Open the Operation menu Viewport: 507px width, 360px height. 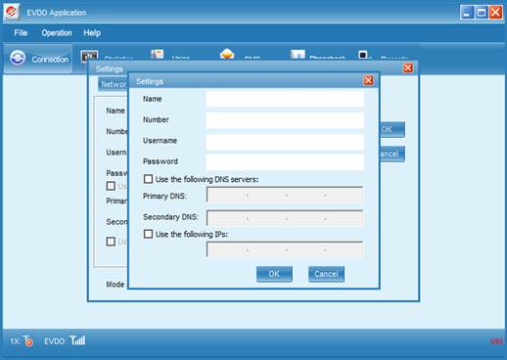57,33
